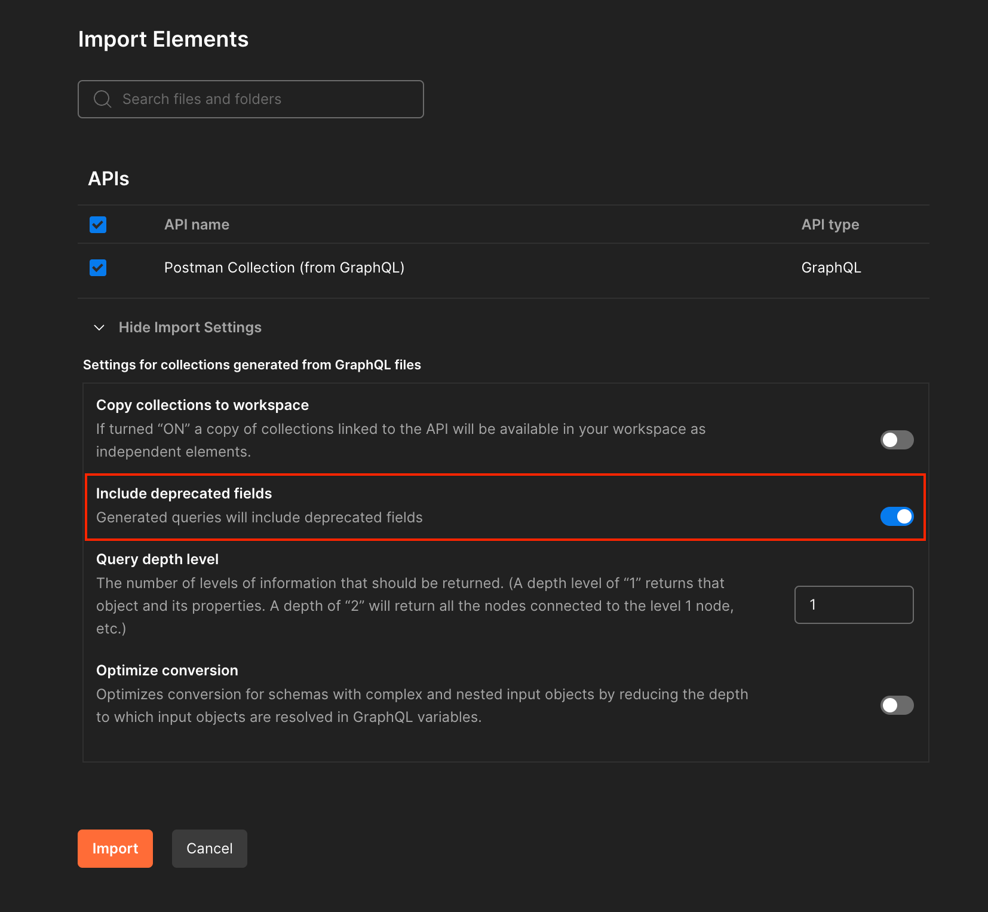Click the magnifier icon in search box
Screen dimensions: 988x912
pyautogui.click(x=103, y=99)
